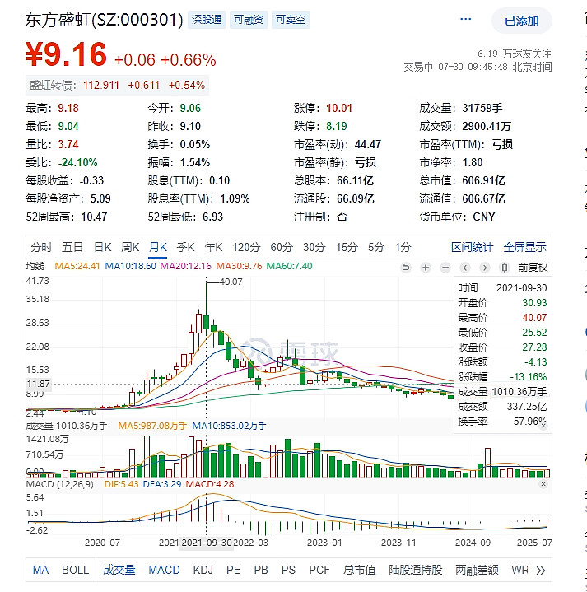
Task: Switch to 周K weekly chart tab
Action: [130, 247]
